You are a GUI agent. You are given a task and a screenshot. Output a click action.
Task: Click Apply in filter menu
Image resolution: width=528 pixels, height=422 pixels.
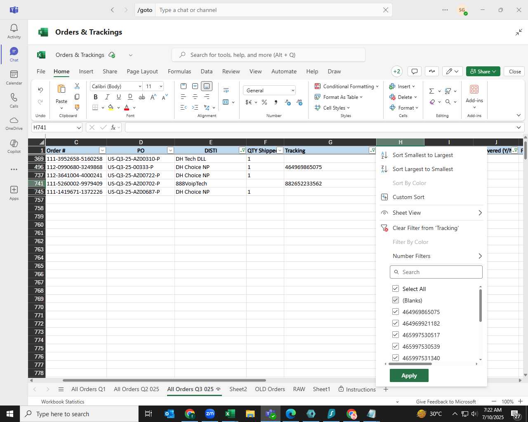(x=409, y=375)
